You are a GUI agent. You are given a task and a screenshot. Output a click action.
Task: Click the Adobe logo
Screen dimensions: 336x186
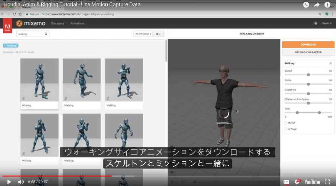pos(8,26)
